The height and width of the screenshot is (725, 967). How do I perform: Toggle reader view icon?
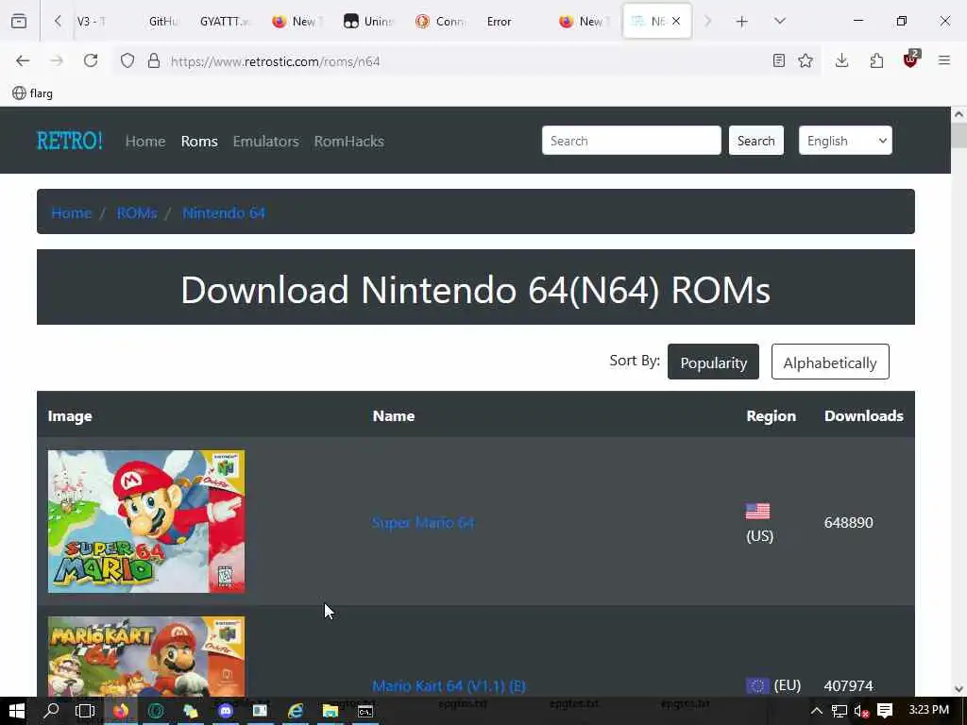(x=779, y=60)
